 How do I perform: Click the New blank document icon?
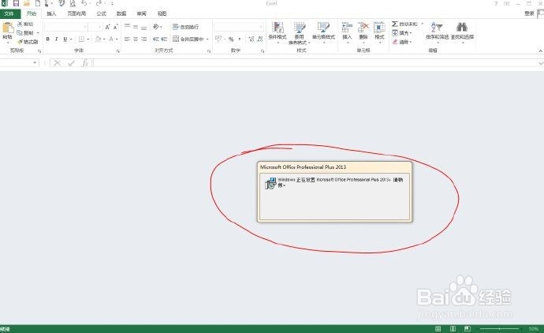tap(38, 3)
